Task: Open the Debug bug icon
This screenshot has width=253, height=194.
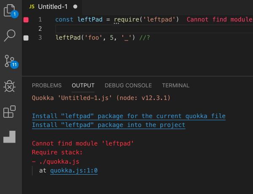Action: pyautogui.click(x=10, y=86)
